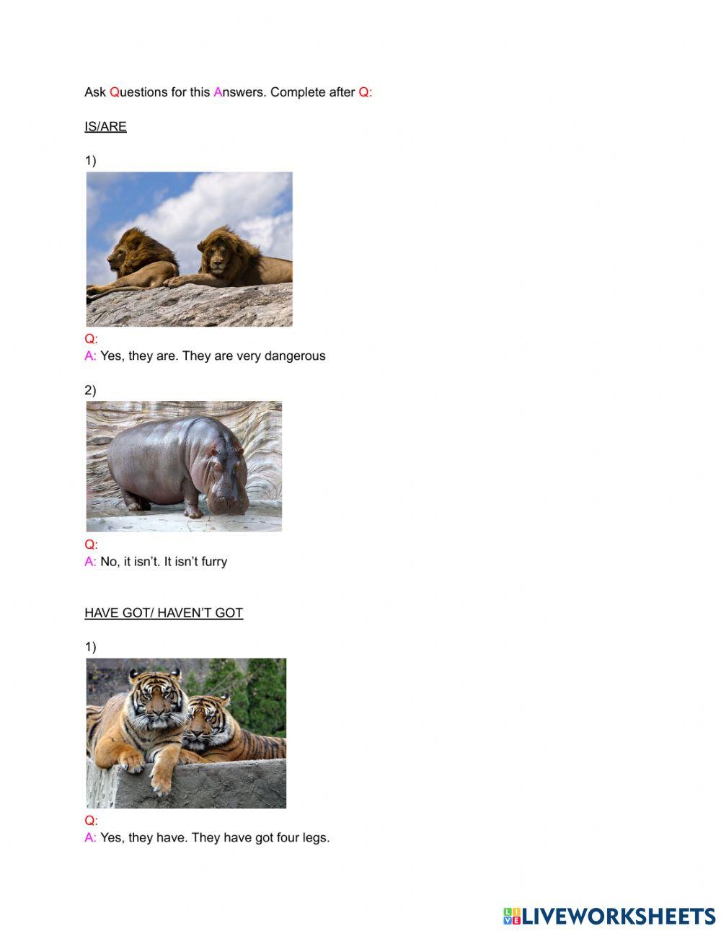The image size is (721, 931).
Task: Click the Liveworksheets logo
Action: [x=609, y=917]
